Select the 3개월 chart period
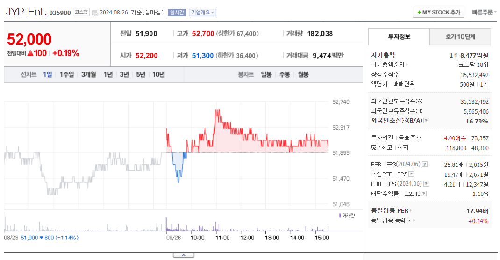Image resolution: width=500 pixels, height=260 pixels. pyautogui.click(x=89, y=75)
